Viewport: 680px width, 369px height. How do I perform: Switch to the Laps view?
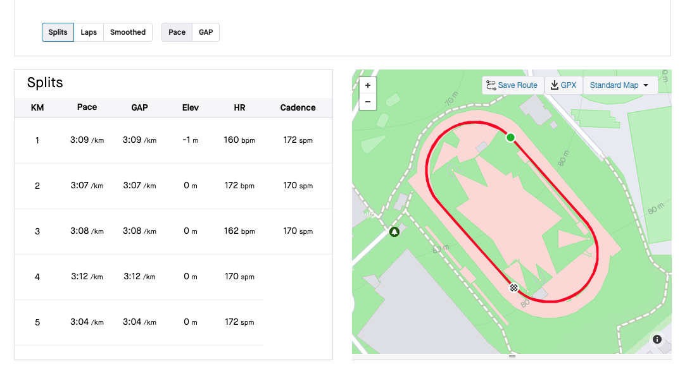pos(89,32)
